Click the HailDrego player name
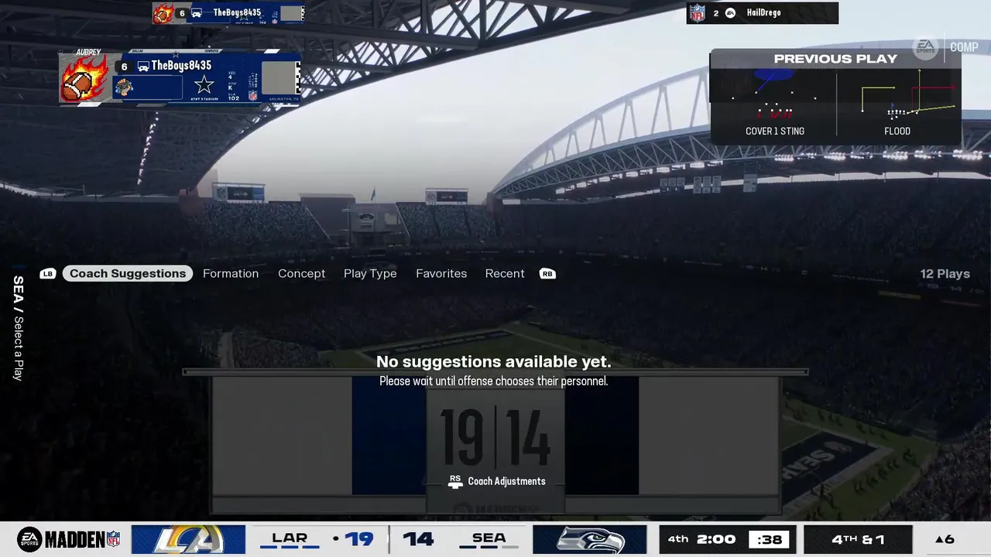This screenshot has width=991, height=557. (763, 13)
